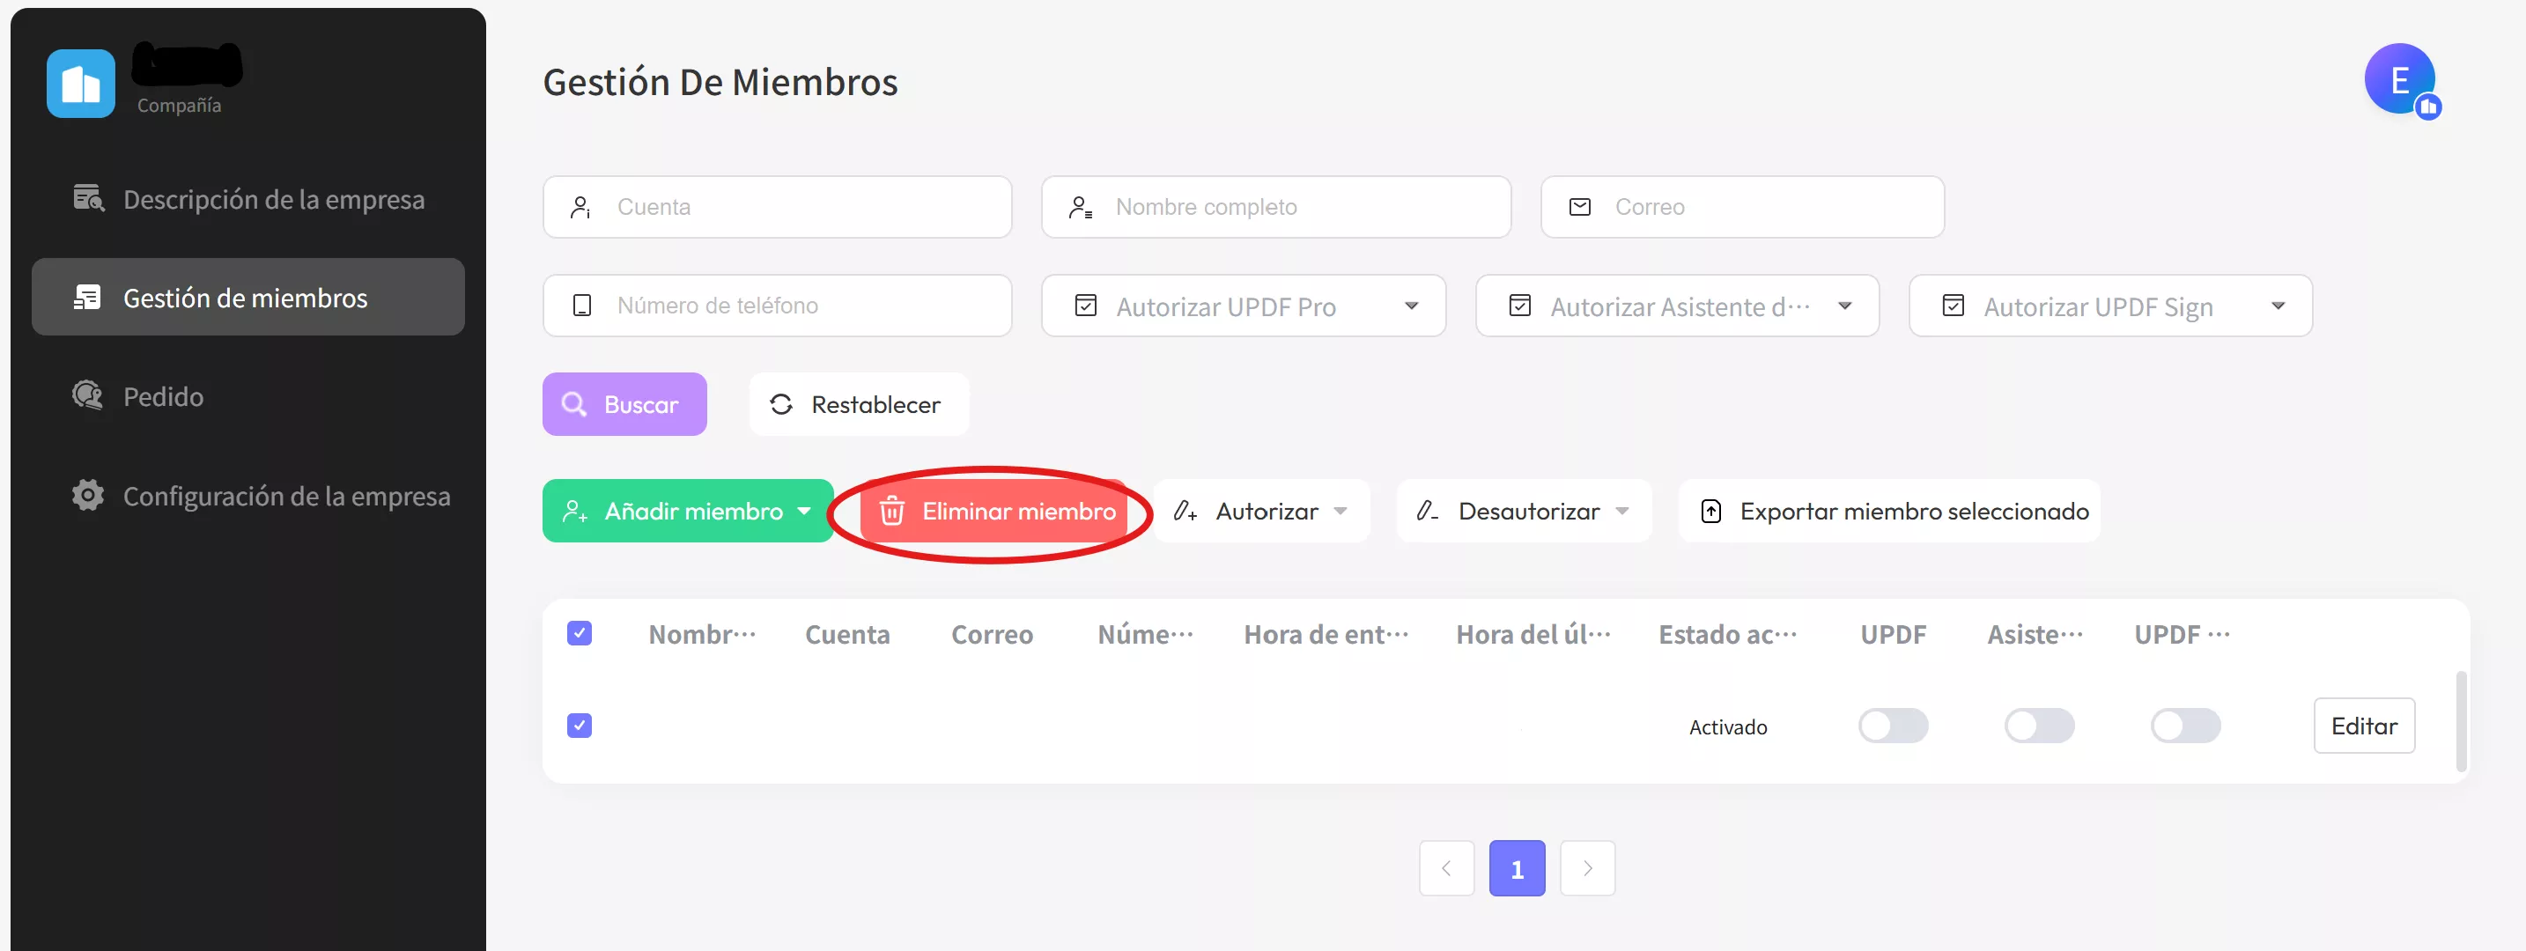
Task: Open Descripción de la empresa menu
Action: tap(248, 199)
